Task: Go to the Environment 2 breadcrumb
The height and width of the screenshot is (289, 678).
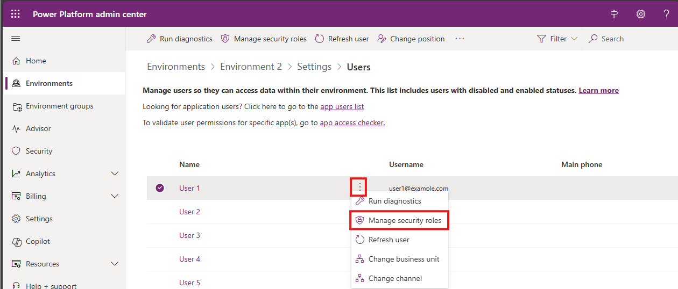Action: (x=251, y=67)
